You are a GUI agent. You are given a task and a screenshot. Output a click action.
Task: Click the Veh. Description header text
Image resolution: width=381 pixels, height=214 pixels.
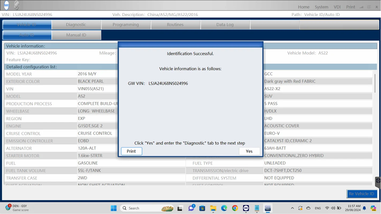[155, 15]
